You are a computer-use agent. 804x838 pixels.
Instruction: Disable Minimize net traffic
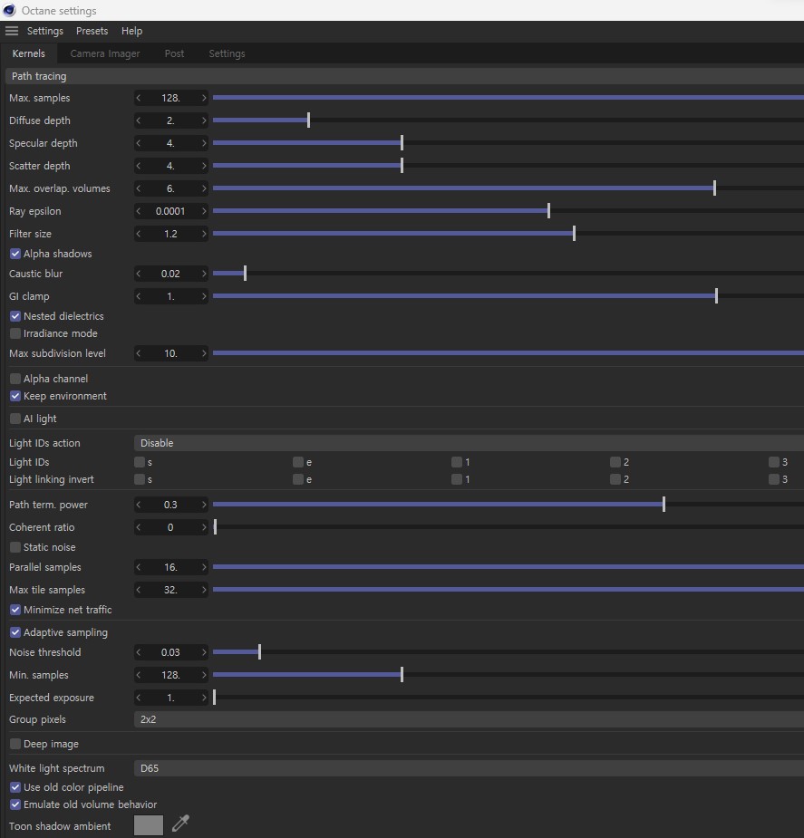pyautogui.click(x=15, y=610)
